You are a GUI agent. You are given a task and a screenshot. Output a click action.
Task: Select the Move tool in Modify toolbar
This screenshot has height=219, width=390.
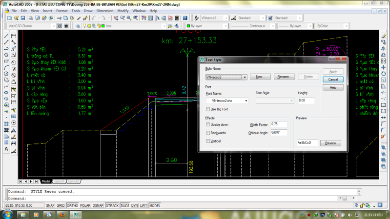coord(384,67)
